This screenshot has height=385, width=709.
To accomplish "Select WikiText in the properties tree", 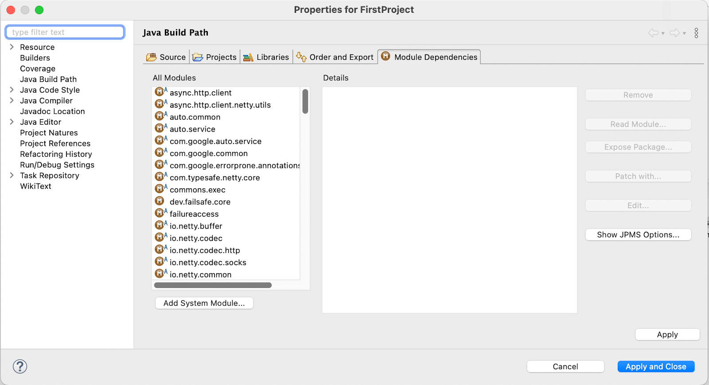I will point(35,186).
